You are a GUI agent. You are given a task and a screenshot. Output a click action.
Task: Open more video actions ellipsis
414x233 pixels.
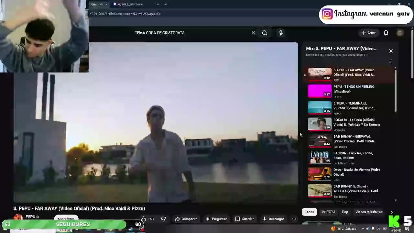tap(294, 219)
